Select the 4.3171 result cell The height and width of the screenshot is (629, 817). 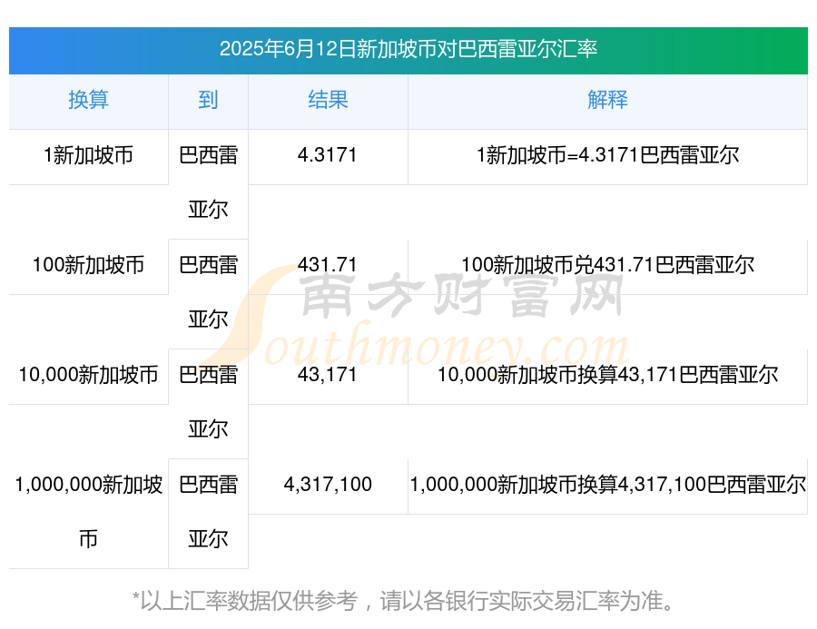point(328,155)
